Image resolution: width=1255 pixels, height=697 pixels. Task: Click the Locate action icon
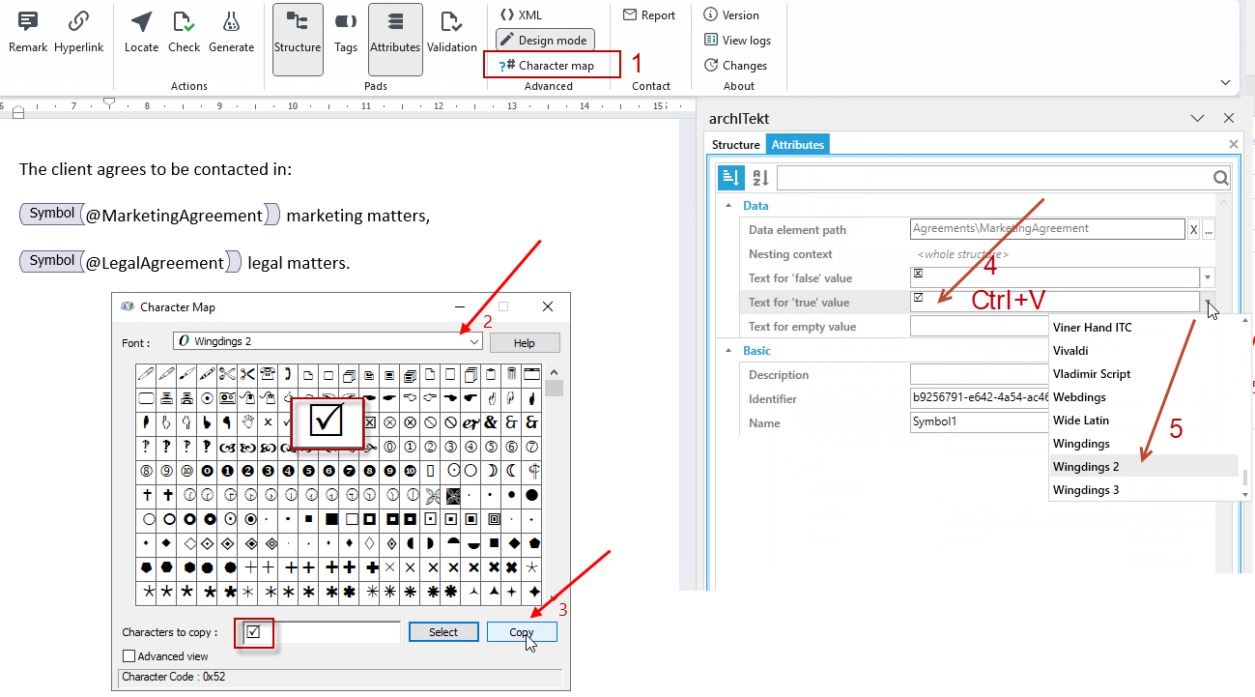coord(141,21)
